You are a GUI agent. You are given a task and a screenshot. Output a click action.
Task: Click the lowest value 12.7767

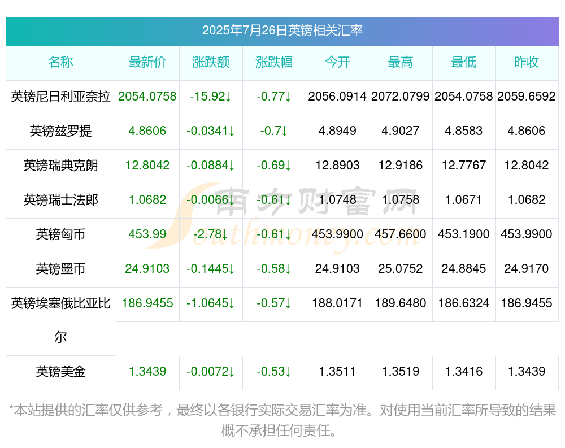pyautogui.click(x=464, y=166)
